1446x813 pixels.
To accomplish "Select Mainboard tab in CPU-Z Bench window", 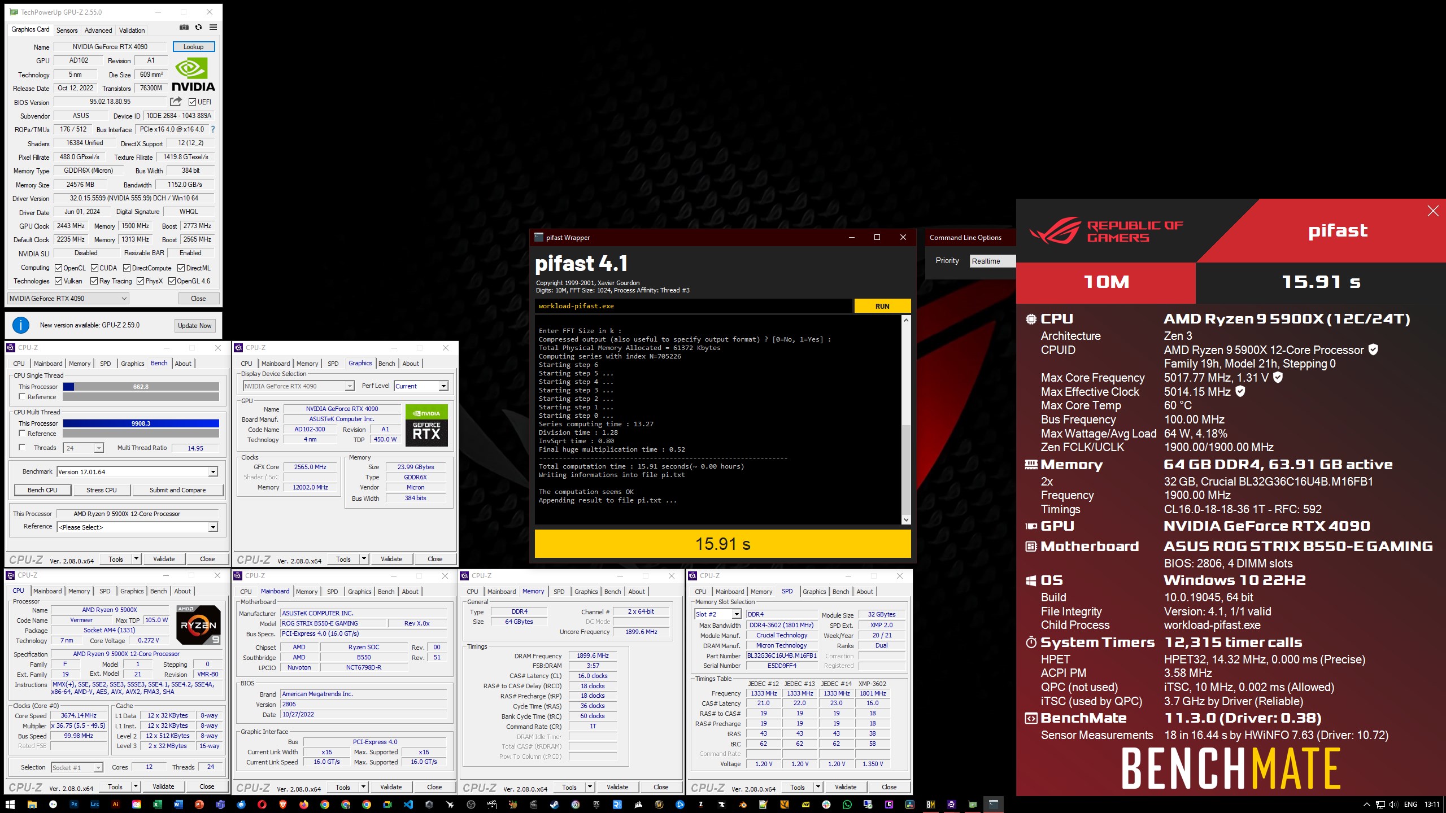I will pos(48,364).
